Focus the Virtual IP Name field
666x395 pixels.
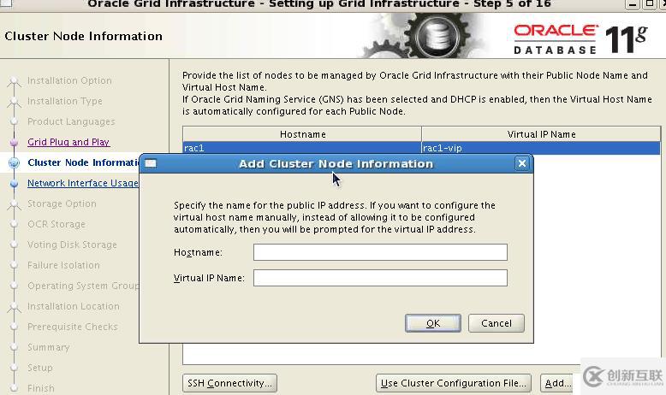coord(380,278)
